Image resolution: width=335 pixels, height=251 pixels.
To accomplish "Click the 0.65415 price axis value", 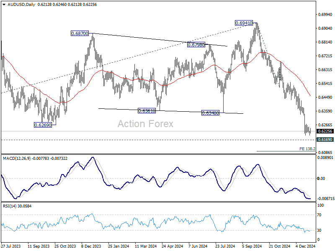I will tap(325, 83).
